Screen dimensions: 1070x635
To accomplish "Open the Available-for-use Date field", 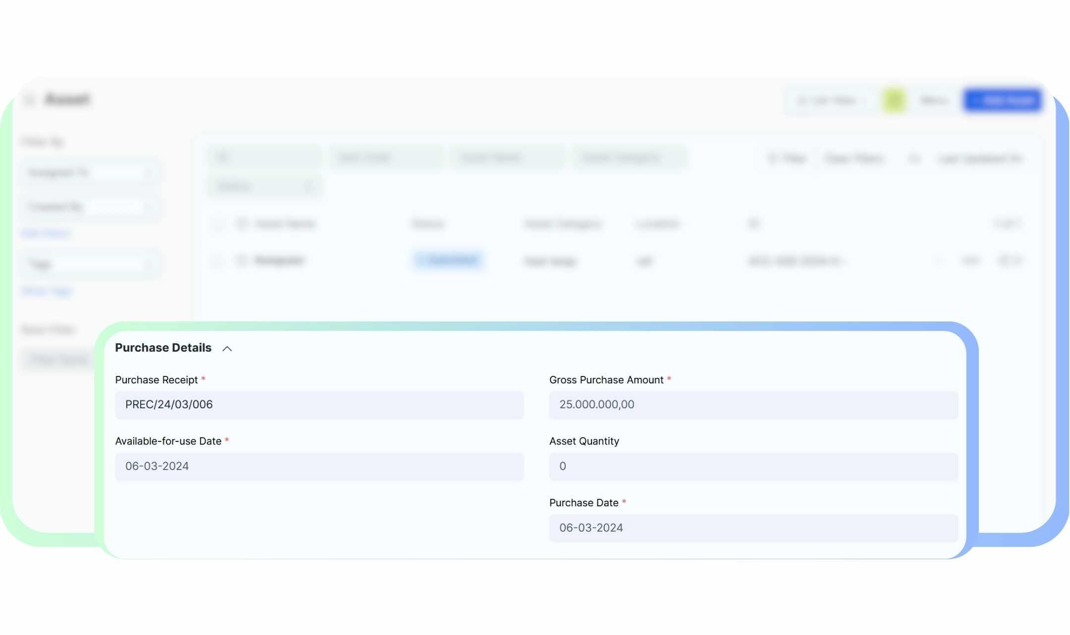I will (x=319, y=466).
